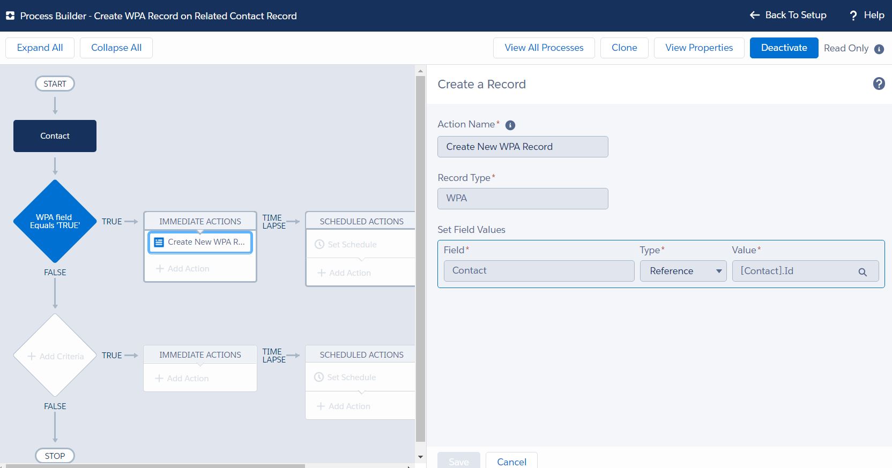Screen dimensions: 892x468
Task: Click Collapse All button
Action: point(116,48)
